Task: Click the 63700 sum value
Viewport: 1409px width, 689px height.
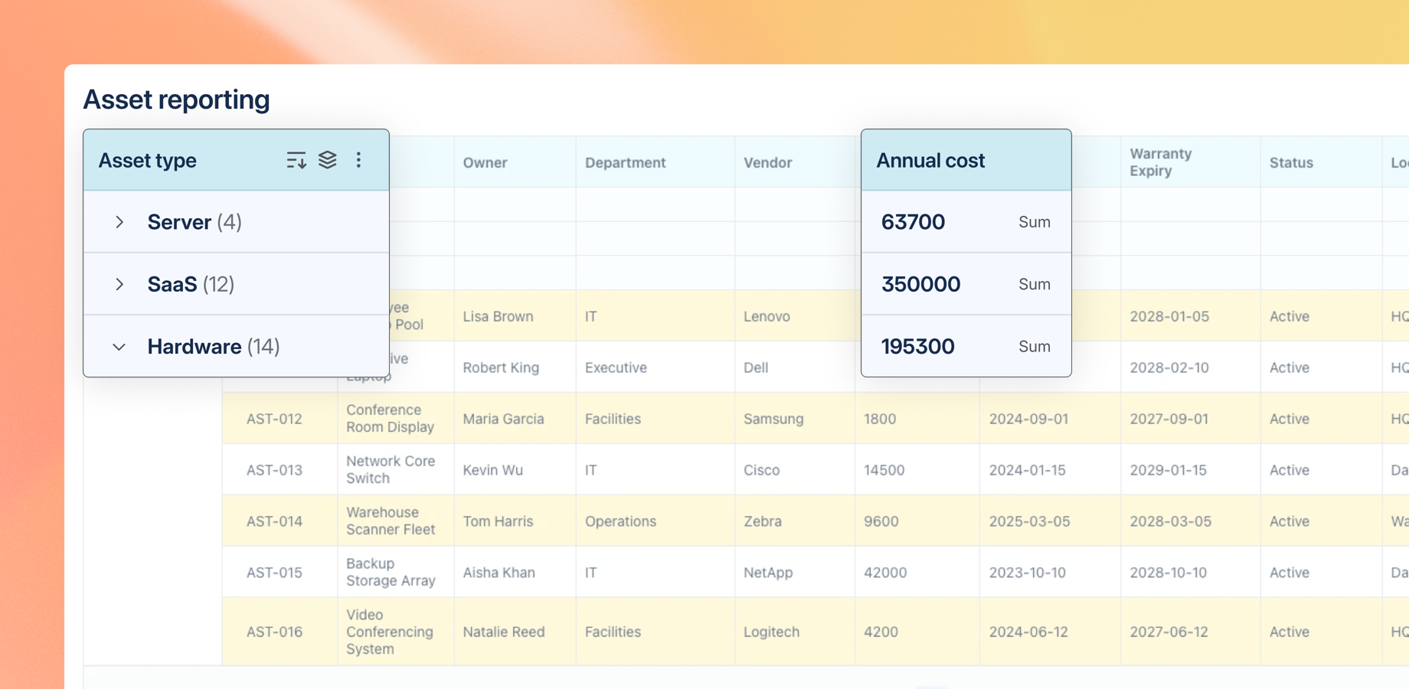Action: click(913, 222)
